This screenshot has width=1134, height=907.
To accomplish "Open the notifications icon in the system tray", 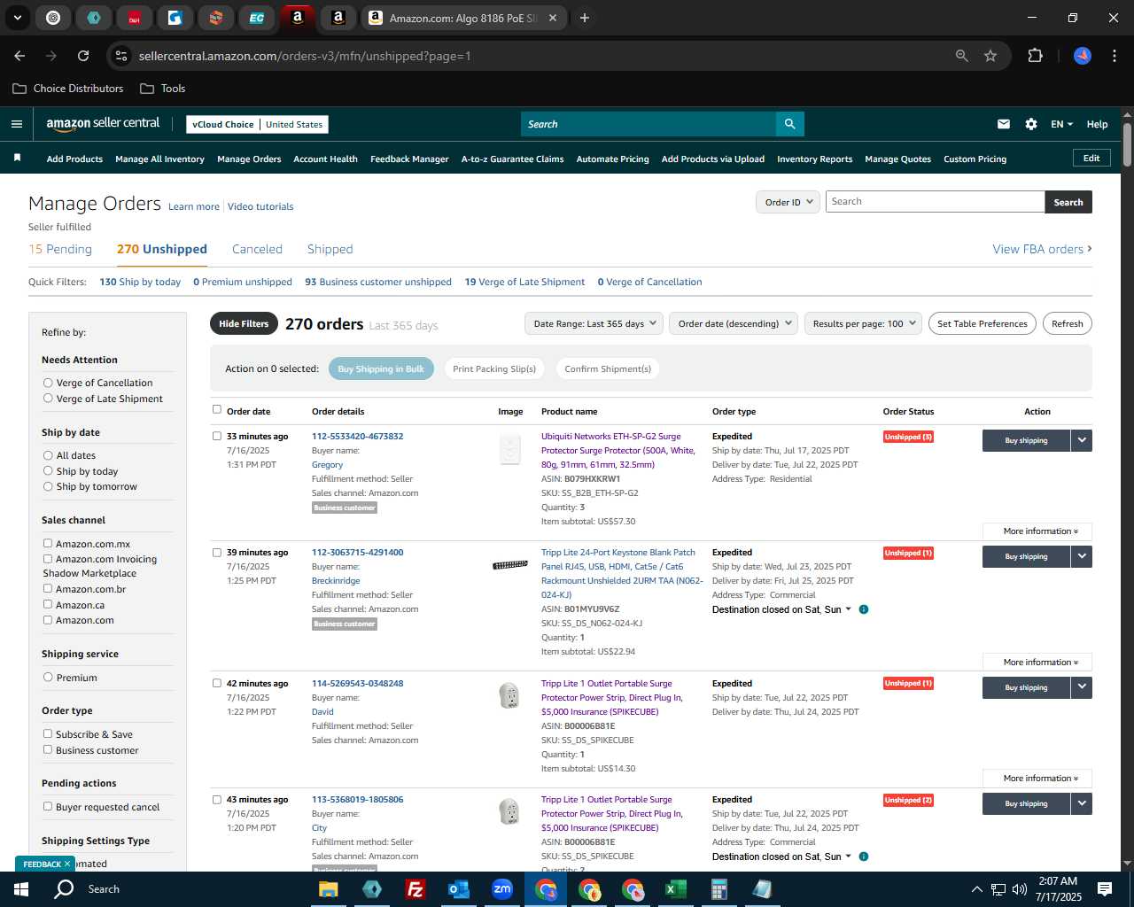I will coord(1105,889).
